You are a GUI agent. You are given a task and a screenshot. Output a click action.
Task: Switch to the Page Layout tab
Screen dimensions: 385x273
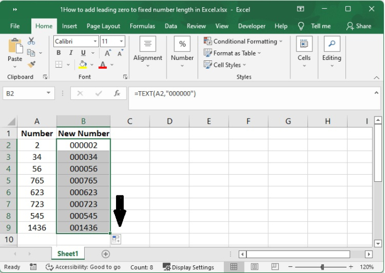pyautogui.click(x=103, y=26)
